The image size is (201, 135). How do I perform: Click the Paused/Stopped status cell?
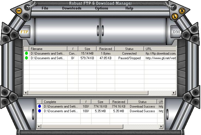130,58
